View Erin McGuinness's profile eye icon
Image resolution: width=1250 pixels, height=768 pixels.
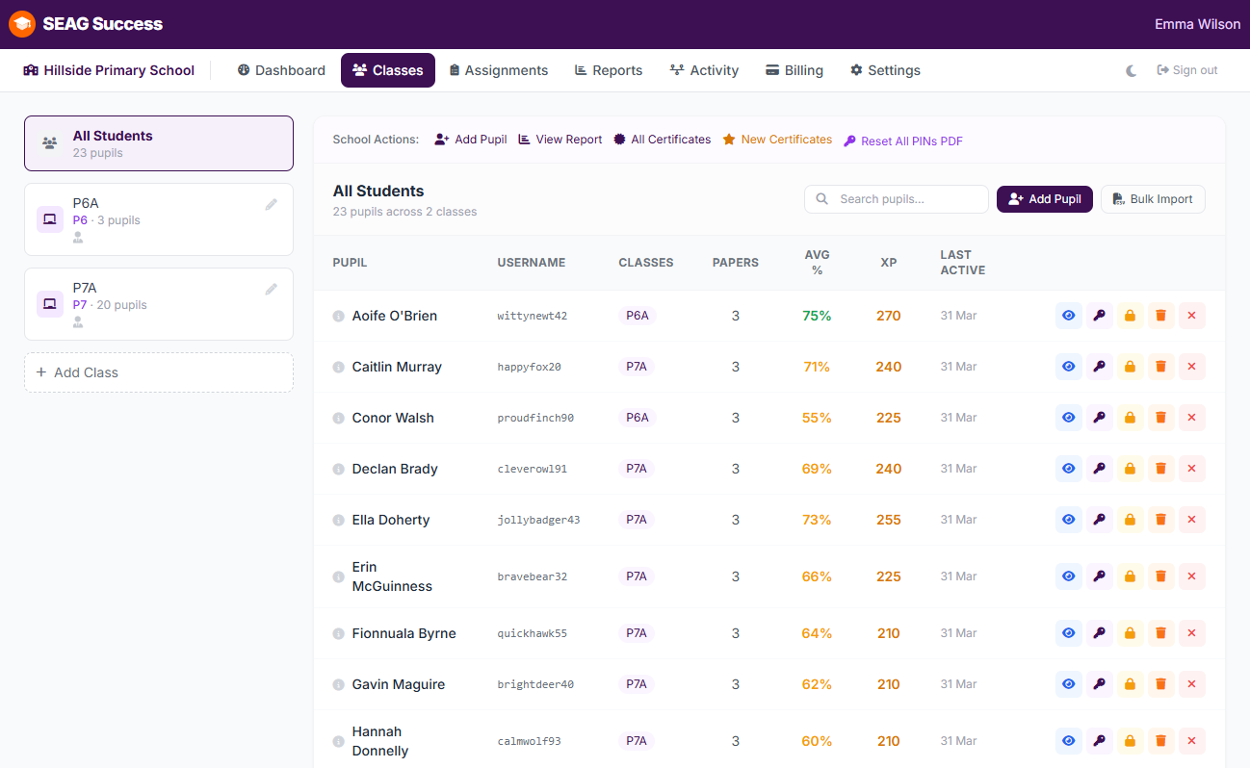click(1069, 576)
